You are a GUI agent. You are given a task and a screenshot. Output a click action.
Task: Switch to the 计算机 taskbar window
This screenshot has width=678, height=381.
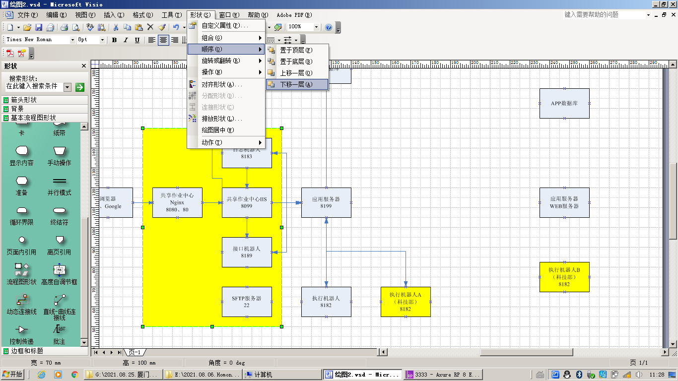point(282,375)
